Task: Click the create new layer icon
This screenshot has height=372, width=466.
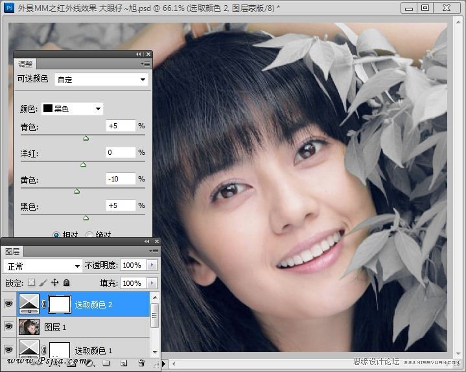Action: [x=123, y=364]
